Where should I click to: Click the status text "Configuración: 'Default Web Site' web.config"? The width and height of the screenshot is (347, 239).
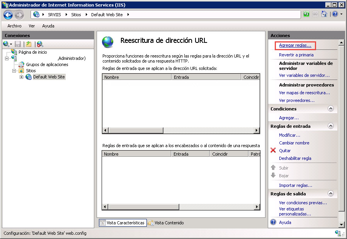click(45, 233)
